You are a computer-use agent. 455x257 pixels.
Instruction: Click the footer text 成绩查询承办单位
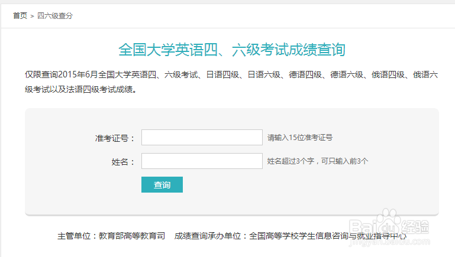click(x=208, y=236)
